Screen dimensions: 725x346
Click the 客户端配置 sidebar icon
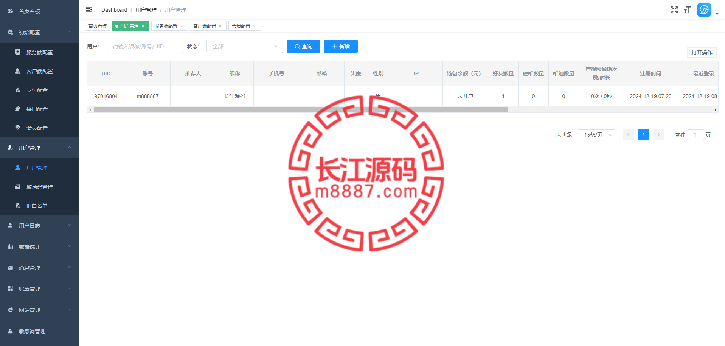pos(18,71)
